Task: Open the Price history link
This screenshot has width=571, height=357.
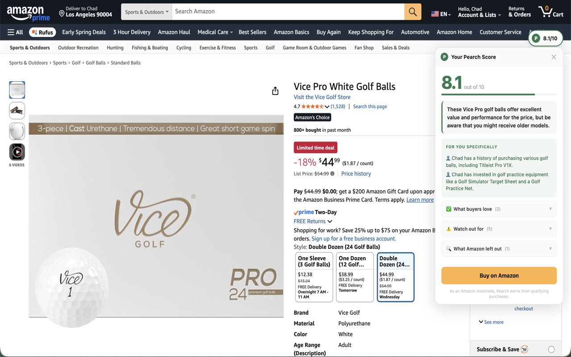Action: point(356,174)
